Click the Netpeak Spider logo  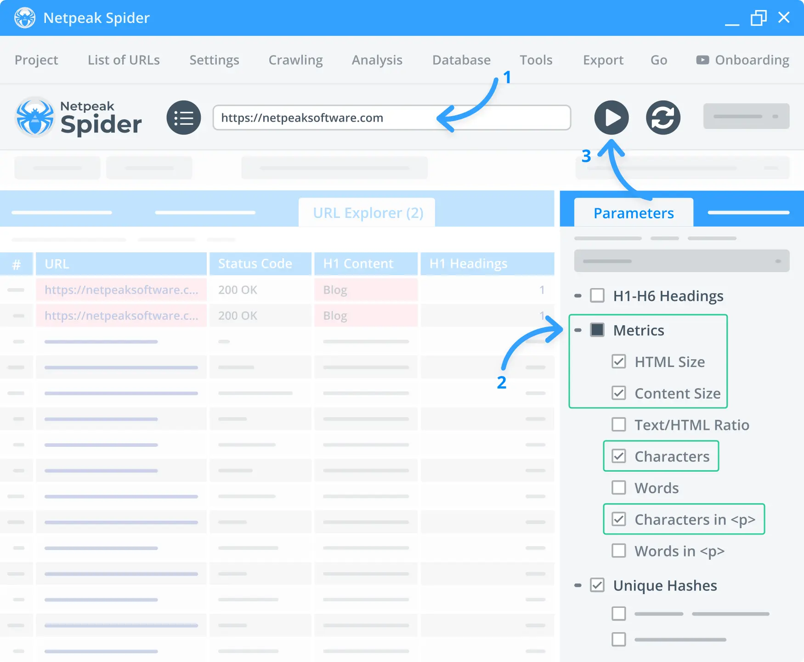[x=79, y=117]
